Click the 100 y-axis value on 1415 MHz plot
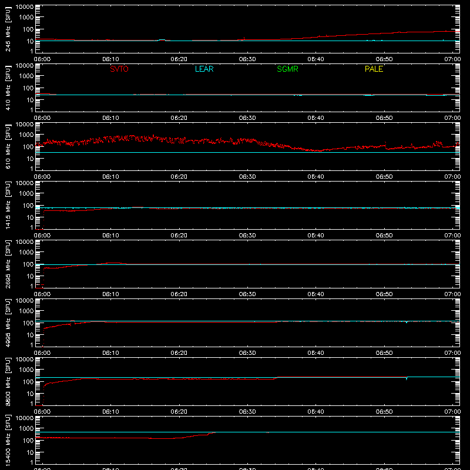 (28, 206)
